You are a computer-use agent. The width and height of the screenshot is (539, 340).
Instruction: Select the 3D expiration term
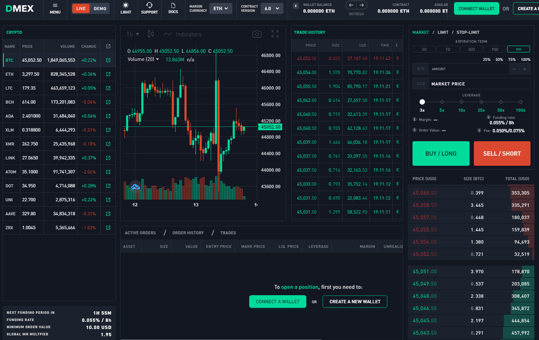click(424, 48)
